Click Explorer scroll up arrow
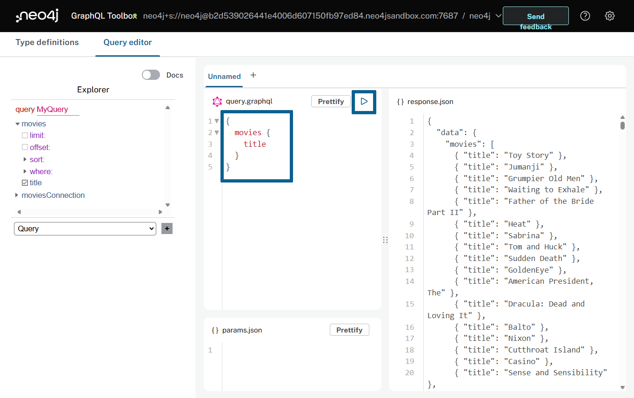Screen dimensions: 634x398 tap(168, 108)
